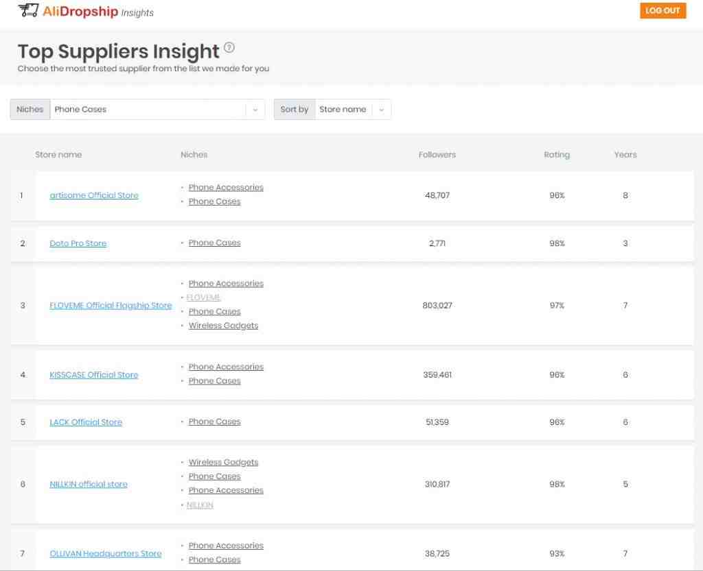Click Phone Accessories niche under artisome Official Store

coord(226,188)
